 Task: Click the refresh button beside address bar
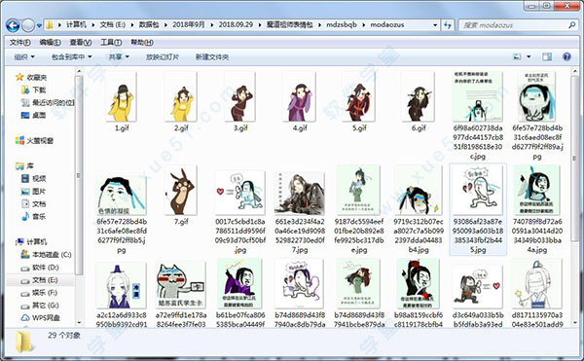tap(448, 25)
